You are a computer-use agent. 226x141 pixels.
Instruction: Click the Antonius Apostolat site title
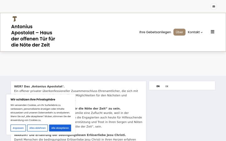pos(33,36)
